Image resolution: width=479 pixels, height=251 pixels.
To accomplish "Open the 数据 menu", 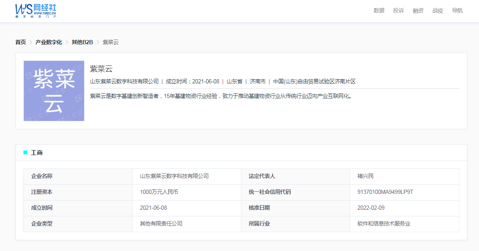I will coord(379,11).
